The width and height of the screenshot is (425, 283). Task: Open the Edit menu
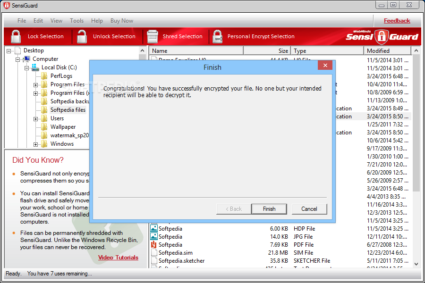[38, 21]
